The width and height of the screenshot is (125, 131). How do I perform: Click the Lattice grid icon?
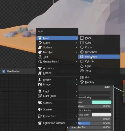[40, 73]
